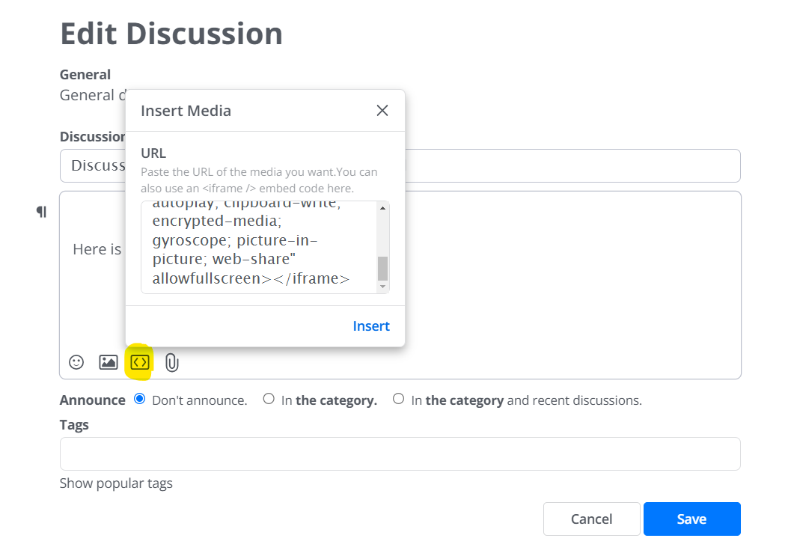Viewport: 791px width, 556px height.
Task: Show popular tags link
Action: point(116,483)
